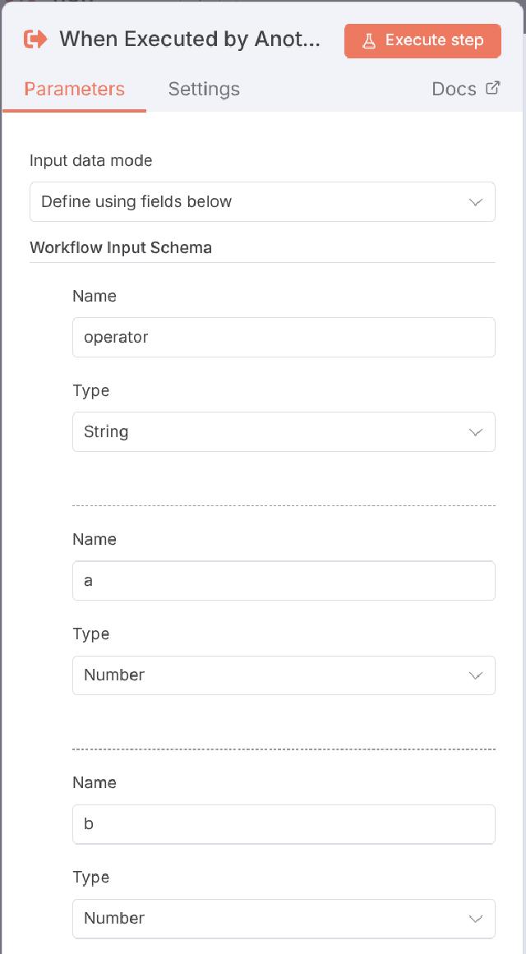
Task: Open the Type dropdown for field a
Action: click(284, 675)
